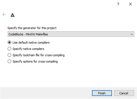Click the Finish button
Image resolution: width=137 pixels, height=99 pixels.
pyautogui.click(x=102, y=93)
